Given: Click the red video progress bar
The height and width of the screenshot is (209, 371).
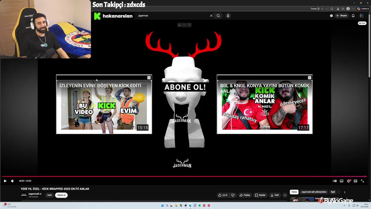Looking at the screenshot, I should tap(184, 176).
